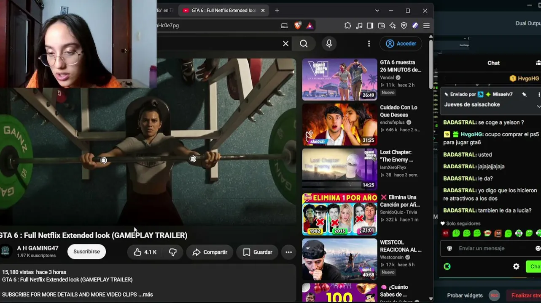Open the Cuidado Con Lo Que Deseas thumbnail
This screenshot has height=303, width=541.
[x=339, y=125]
